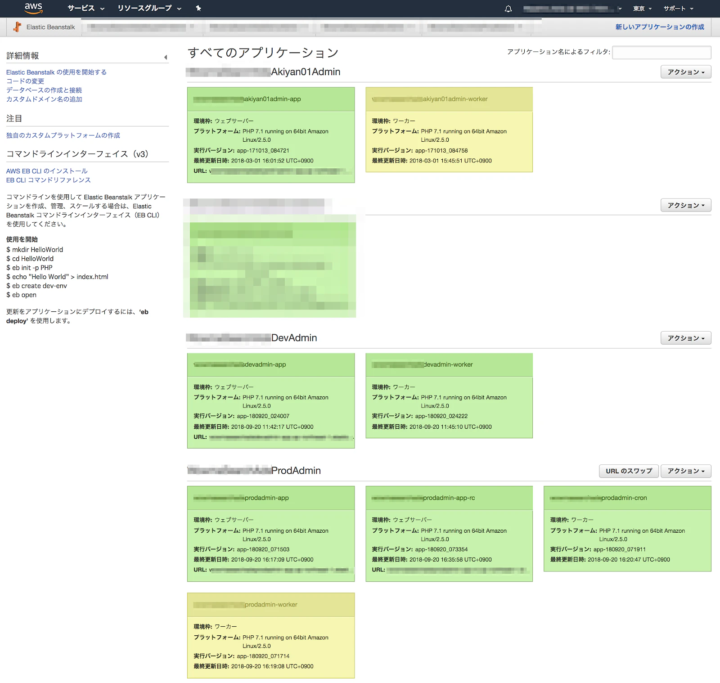This screenshot has height=683, width=720.
Task: Click the ProdAdmin application title
Action: 254,471
